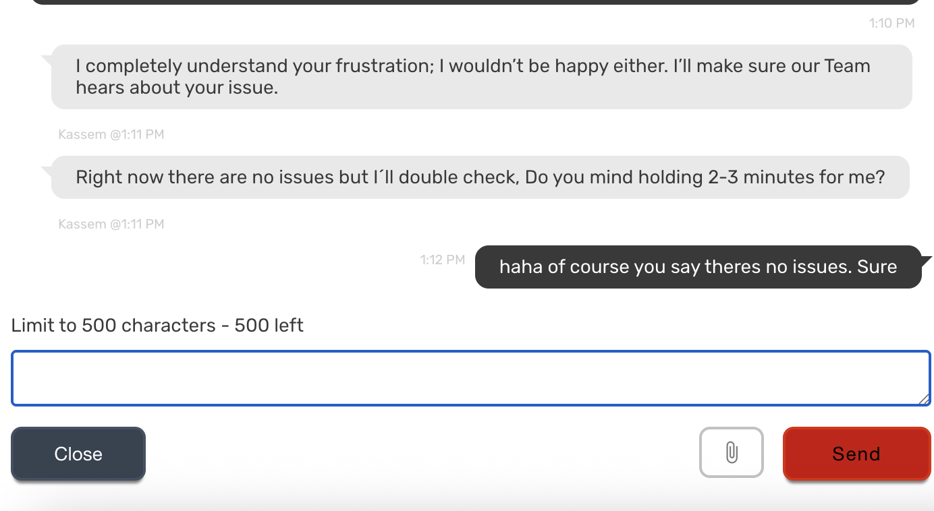Click the 1:10 PM timestamp

click(x=891, y=24)
